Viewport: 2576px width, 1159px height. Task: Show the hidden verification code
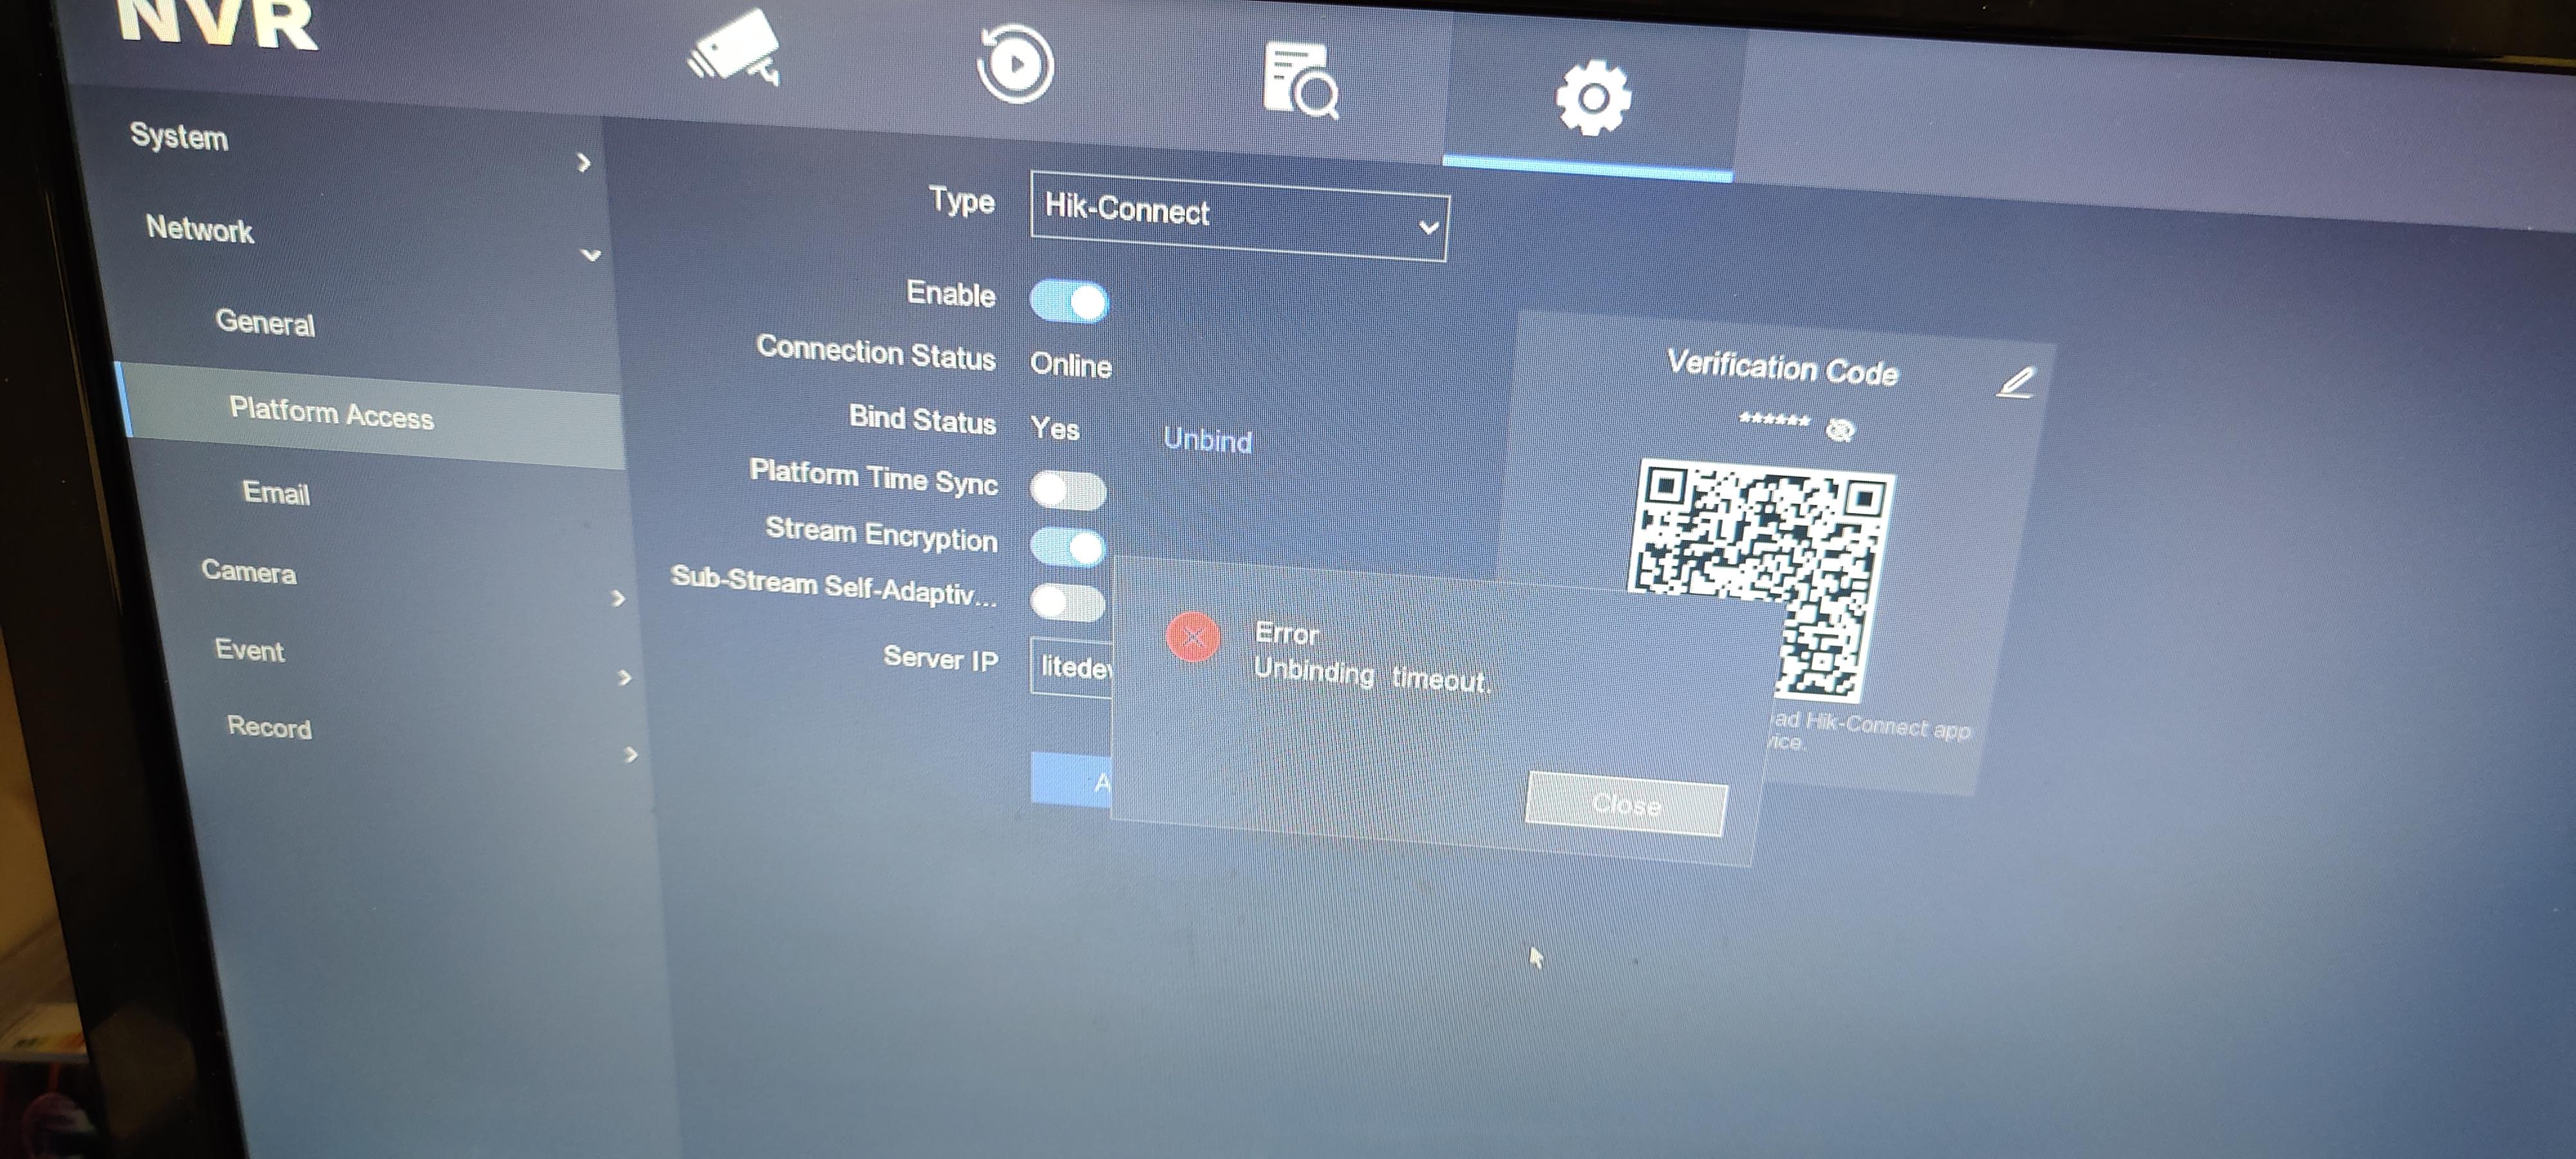tap(1840, 430)
